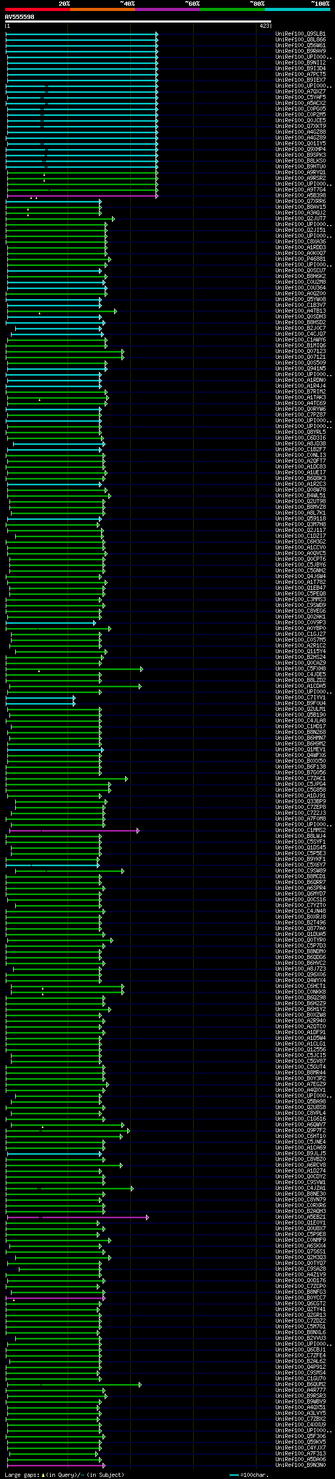Click the white query sequence bar

click(138, 22)
